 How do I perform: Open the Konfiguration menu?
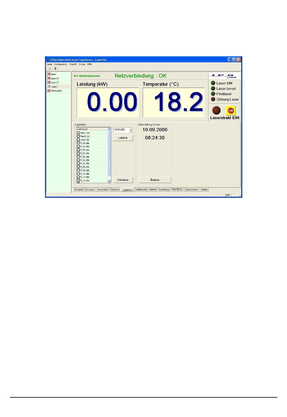61,64
